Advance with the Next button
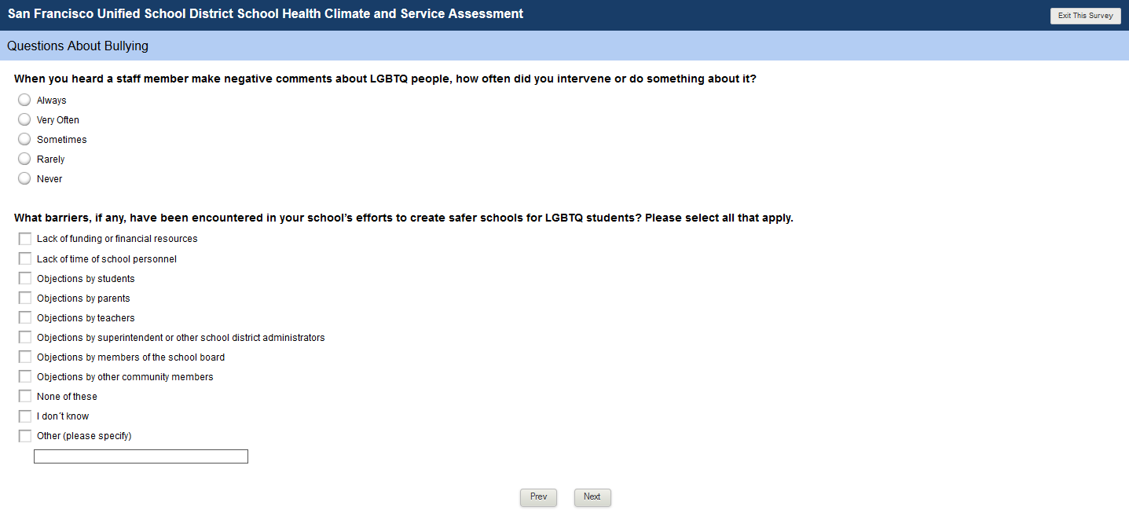 click(592, 497)
